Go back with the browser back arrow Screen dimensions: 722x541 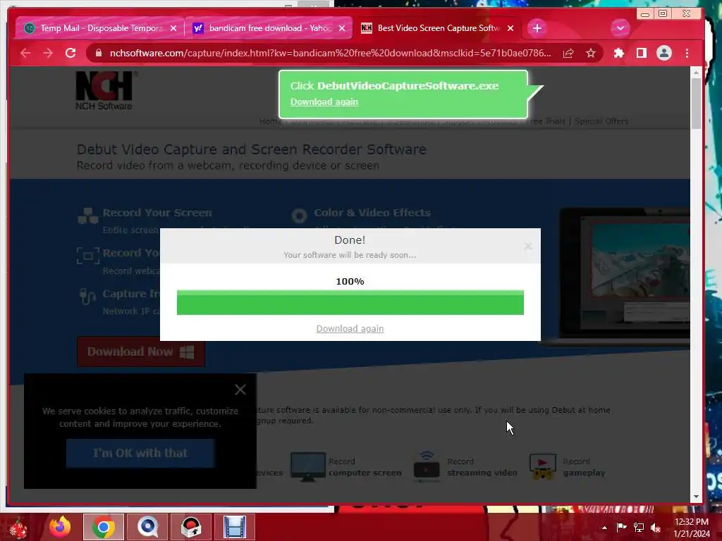pos(25,53)
